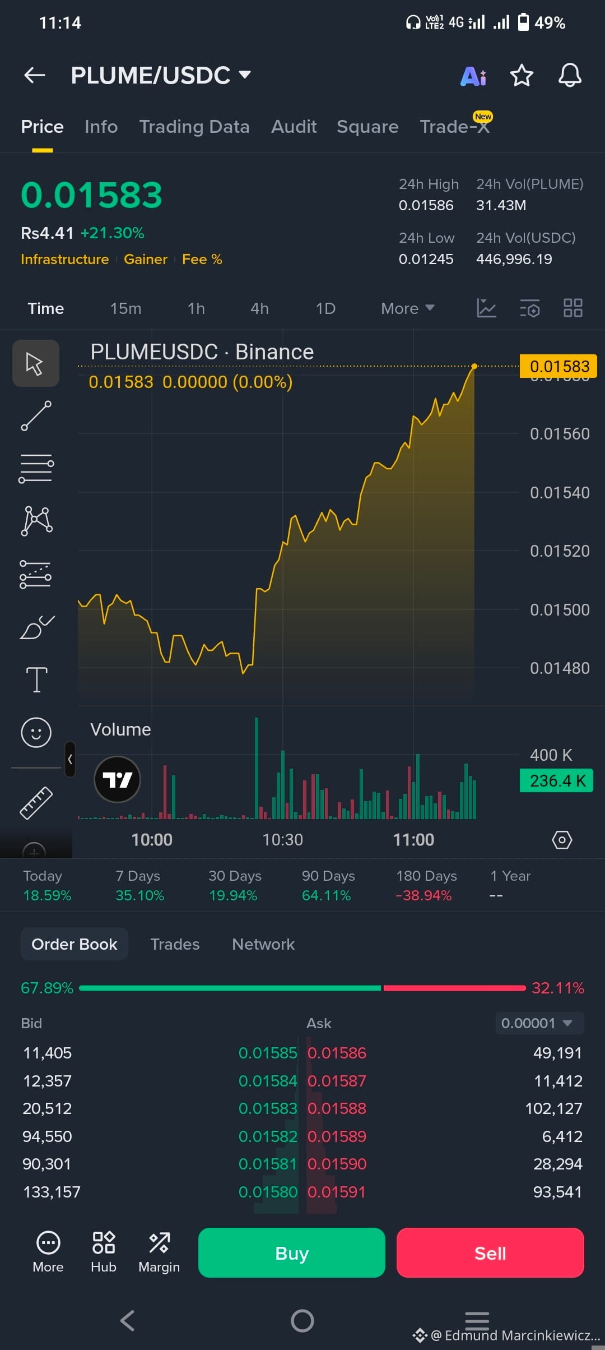Switch to the Order Book tab
Viewport: 605px width, 1350px height.
(75, 944)
